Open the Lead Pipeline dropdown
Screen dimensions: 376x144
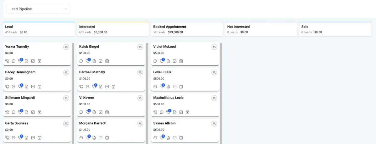pos(38,9)
